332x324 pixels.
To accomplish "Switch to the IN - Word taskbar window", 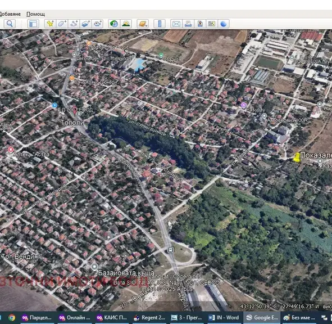I will (225, 317).
